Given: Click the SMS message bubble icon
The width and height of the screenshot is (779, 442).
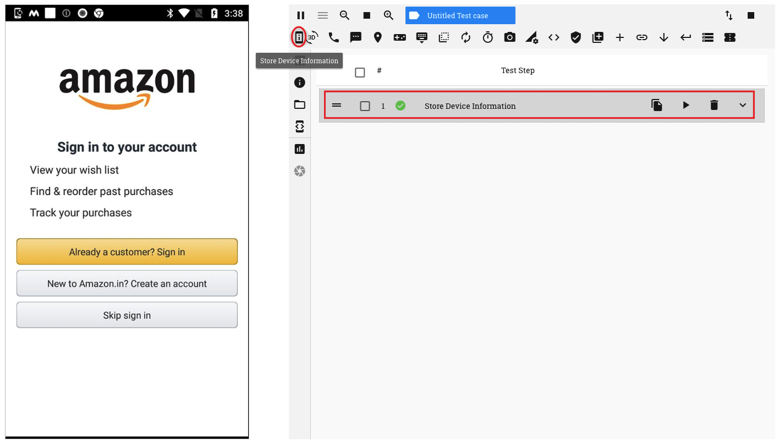Looking at the screenshot, I should pos(356,37).
